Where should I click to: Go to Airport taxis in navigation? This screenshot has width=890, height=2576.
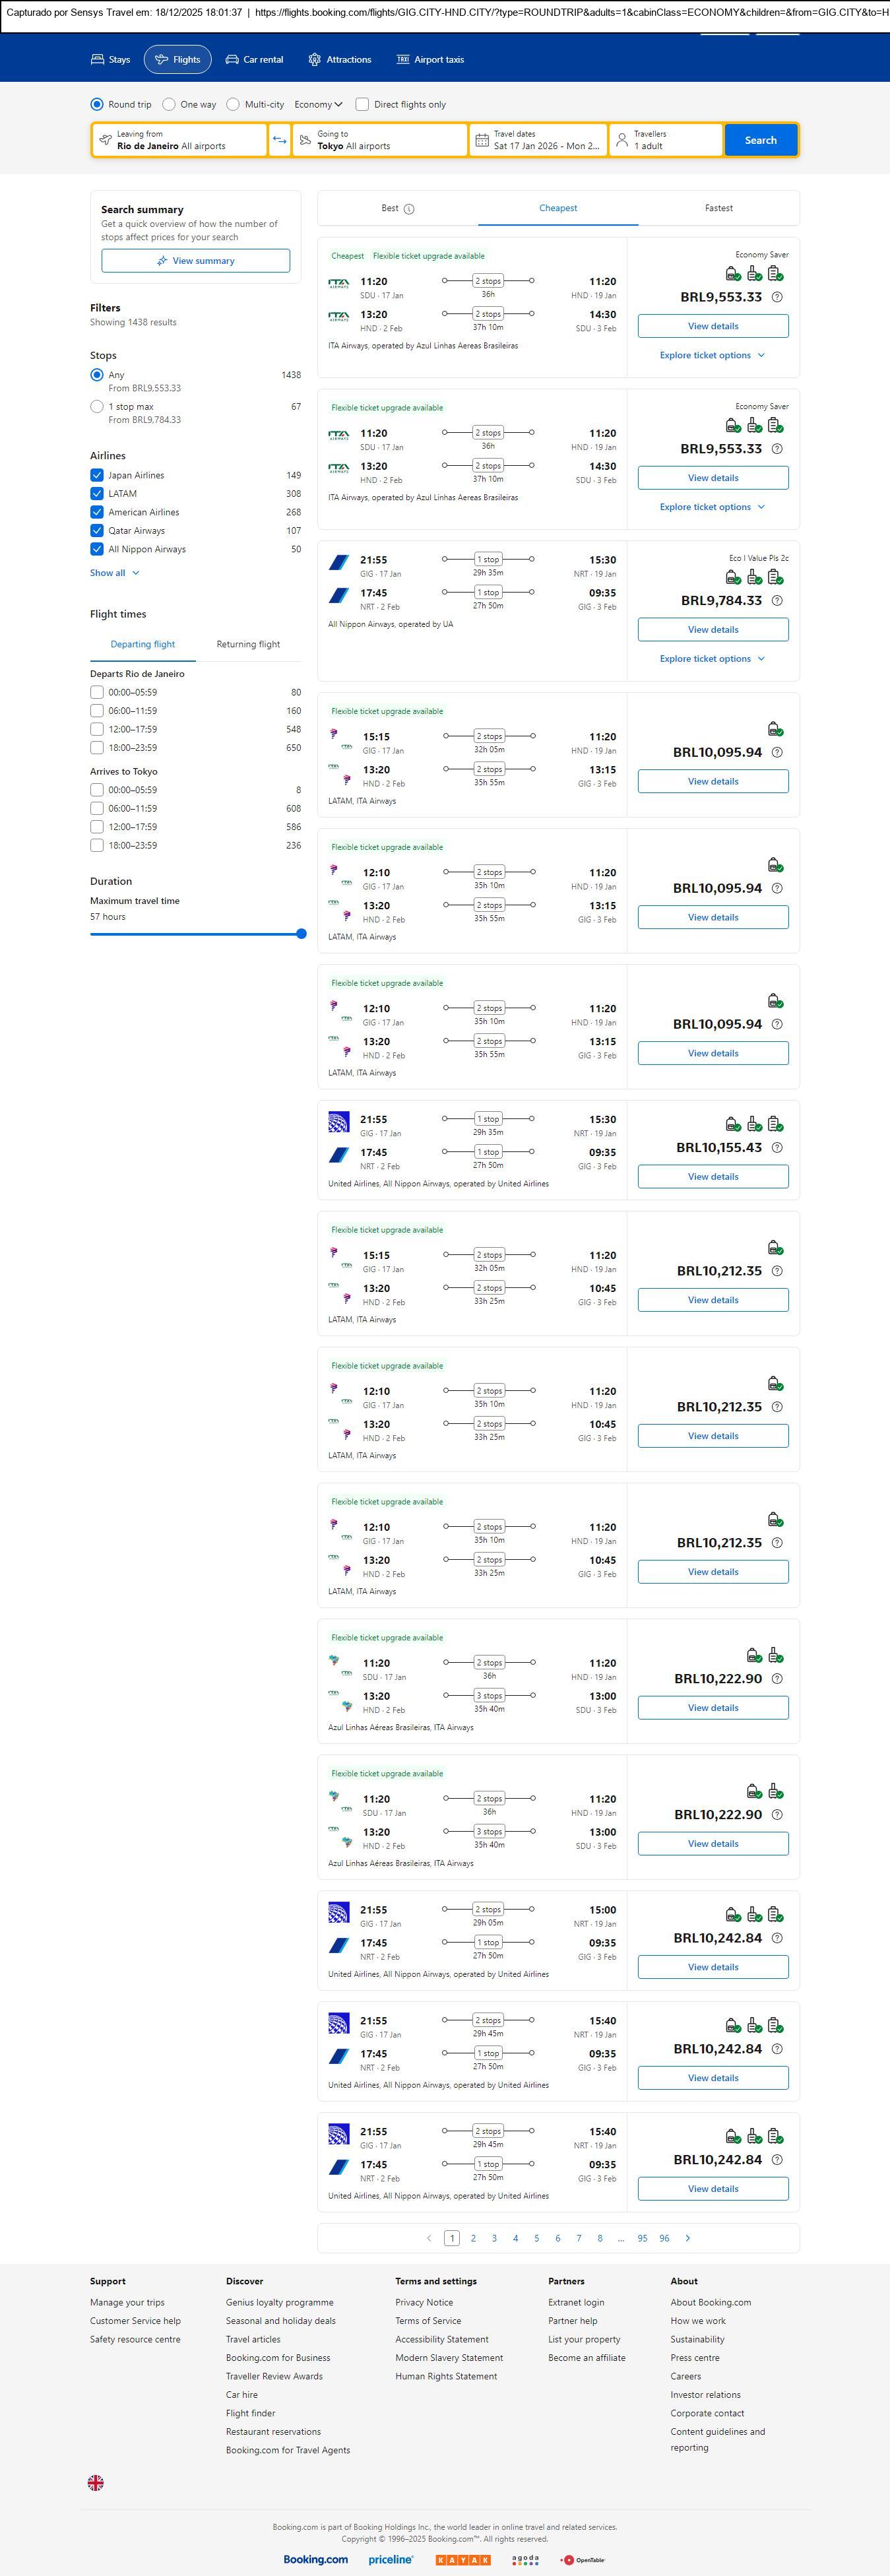click(430, 60)
